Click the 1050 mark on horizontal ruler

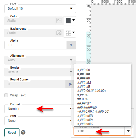pos(118,2)
